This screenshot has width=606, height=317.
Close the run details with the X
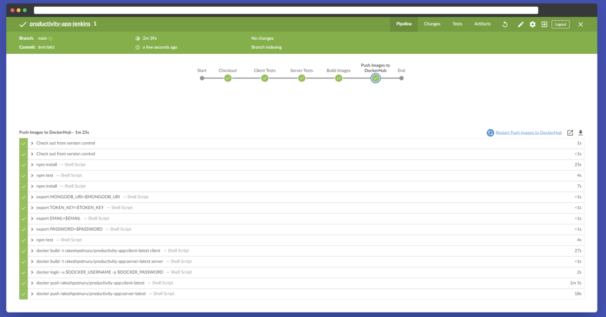click(x=580, y=24)
